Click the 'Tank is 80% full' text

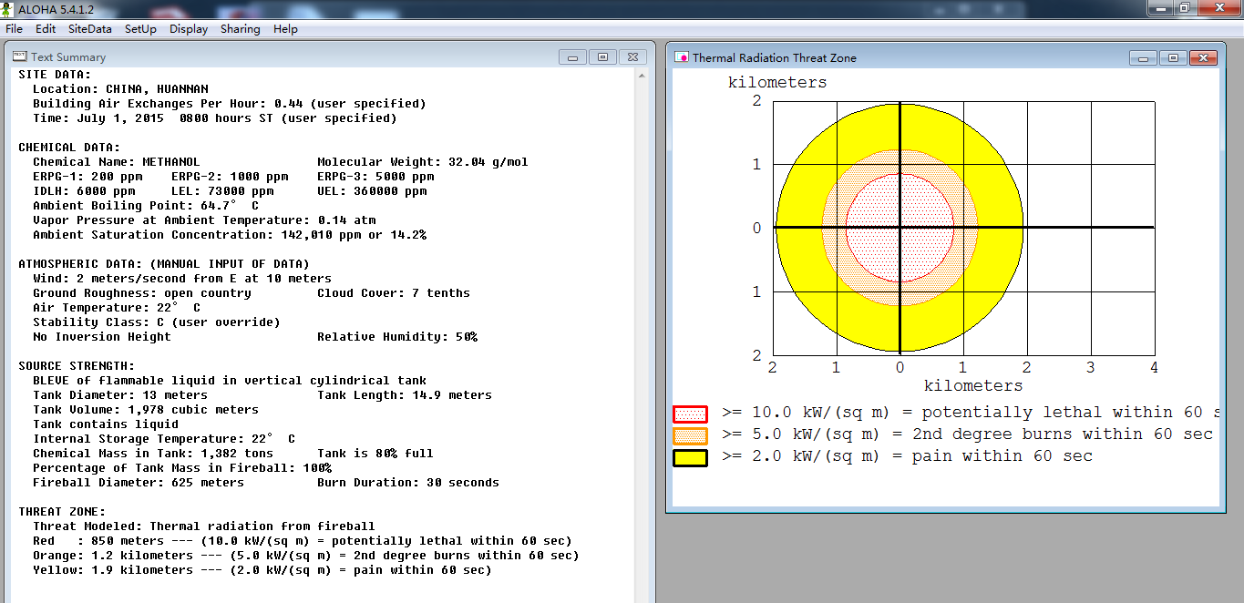[375, 454]
